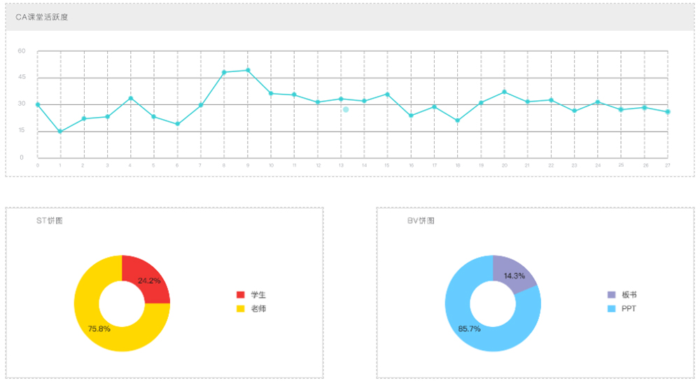Click the faded floating dot below the line
The image size is (700, 381).
[346, 109]
